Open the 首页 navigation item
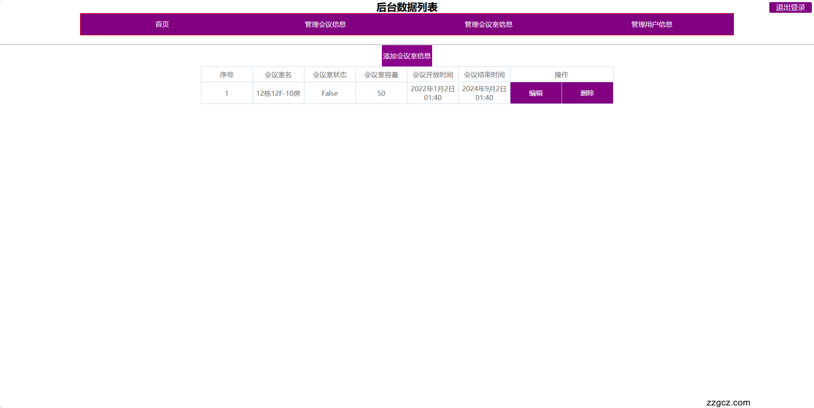This screenshot has width=814, height=408. tap(162, 24)
